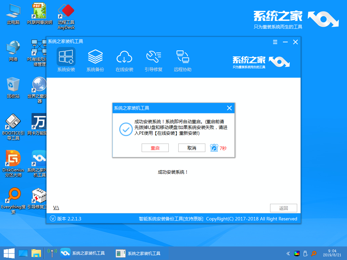Click the alarm clock countdown icon

[214, 148]
